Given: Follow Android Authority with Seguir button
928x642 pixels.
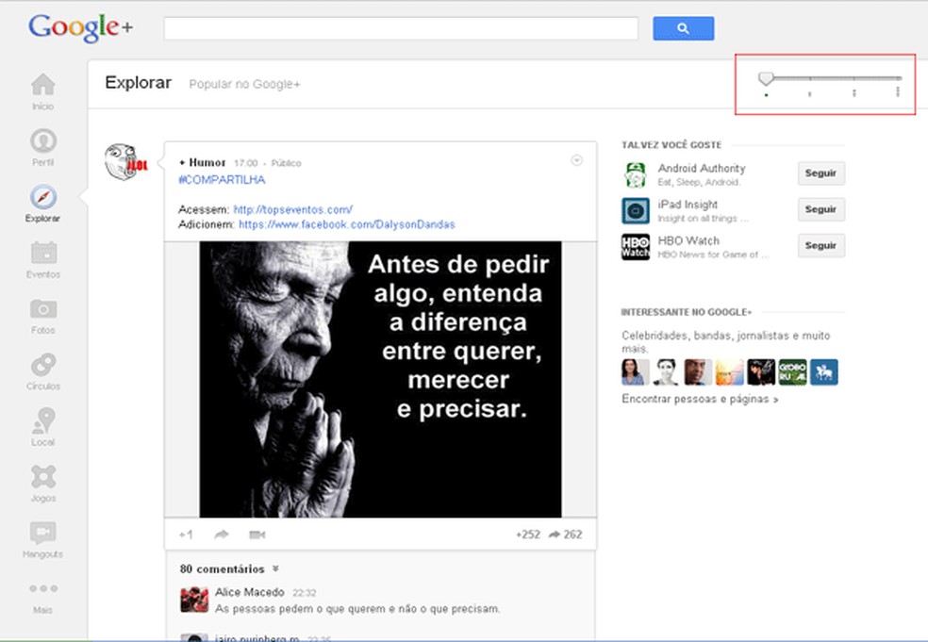Looking at the screenshot, I should 820,173.
